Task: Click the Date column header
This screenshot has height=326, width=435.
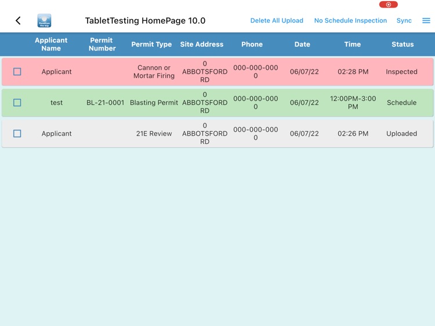Action: pyautogui.click(x=302, y=45)
